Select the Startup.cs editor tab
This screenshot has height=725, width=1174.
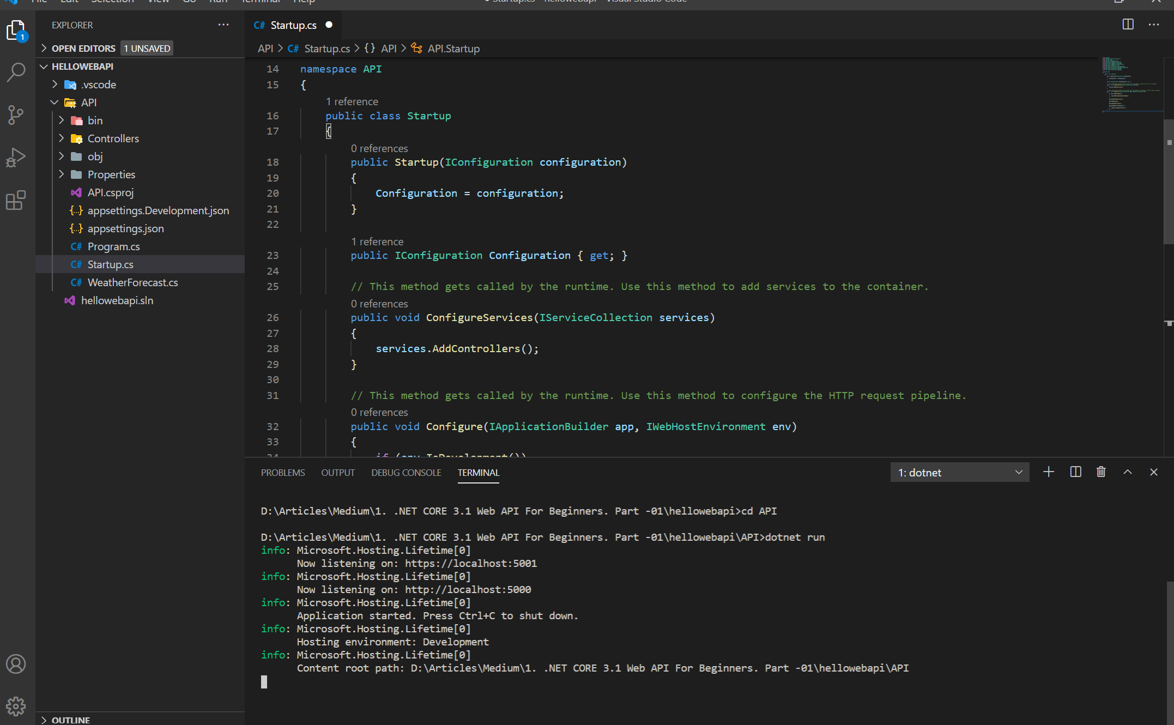click(293, 25)
